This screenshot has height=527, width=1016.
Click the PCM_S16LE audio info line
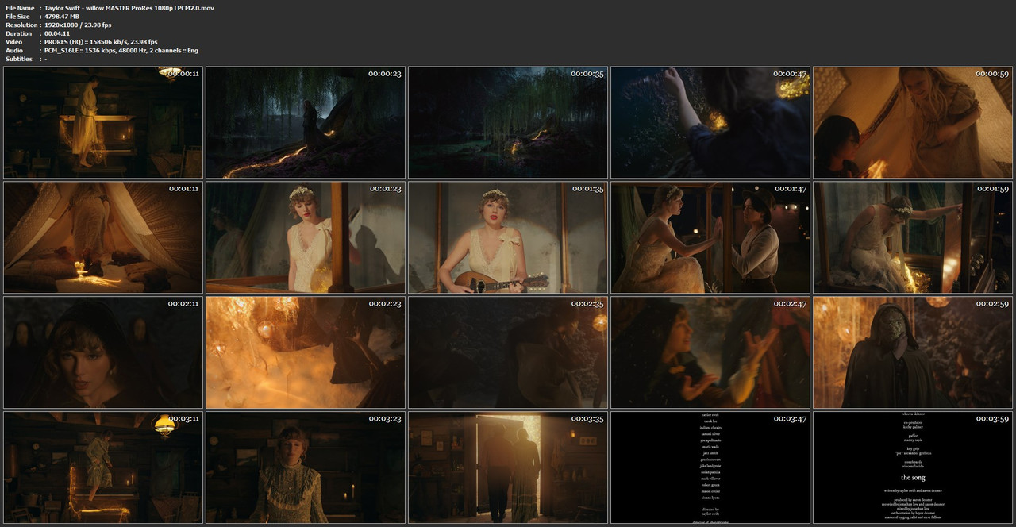pyautogui.click(x=121, y=50)
